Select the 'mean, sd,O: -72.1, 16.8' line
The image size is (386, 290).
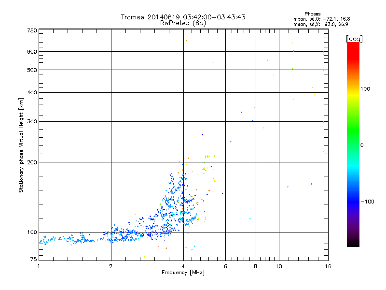[x=321, y=19]
